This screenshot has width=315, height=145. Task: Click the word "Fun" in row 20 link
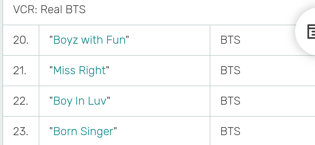tap(117, 40)
